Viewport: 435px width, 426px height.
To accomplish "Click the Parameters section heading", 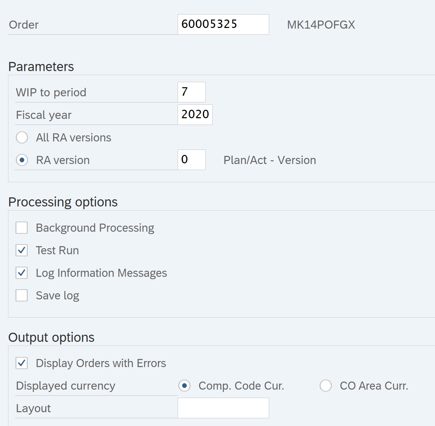I will point(41,67).
